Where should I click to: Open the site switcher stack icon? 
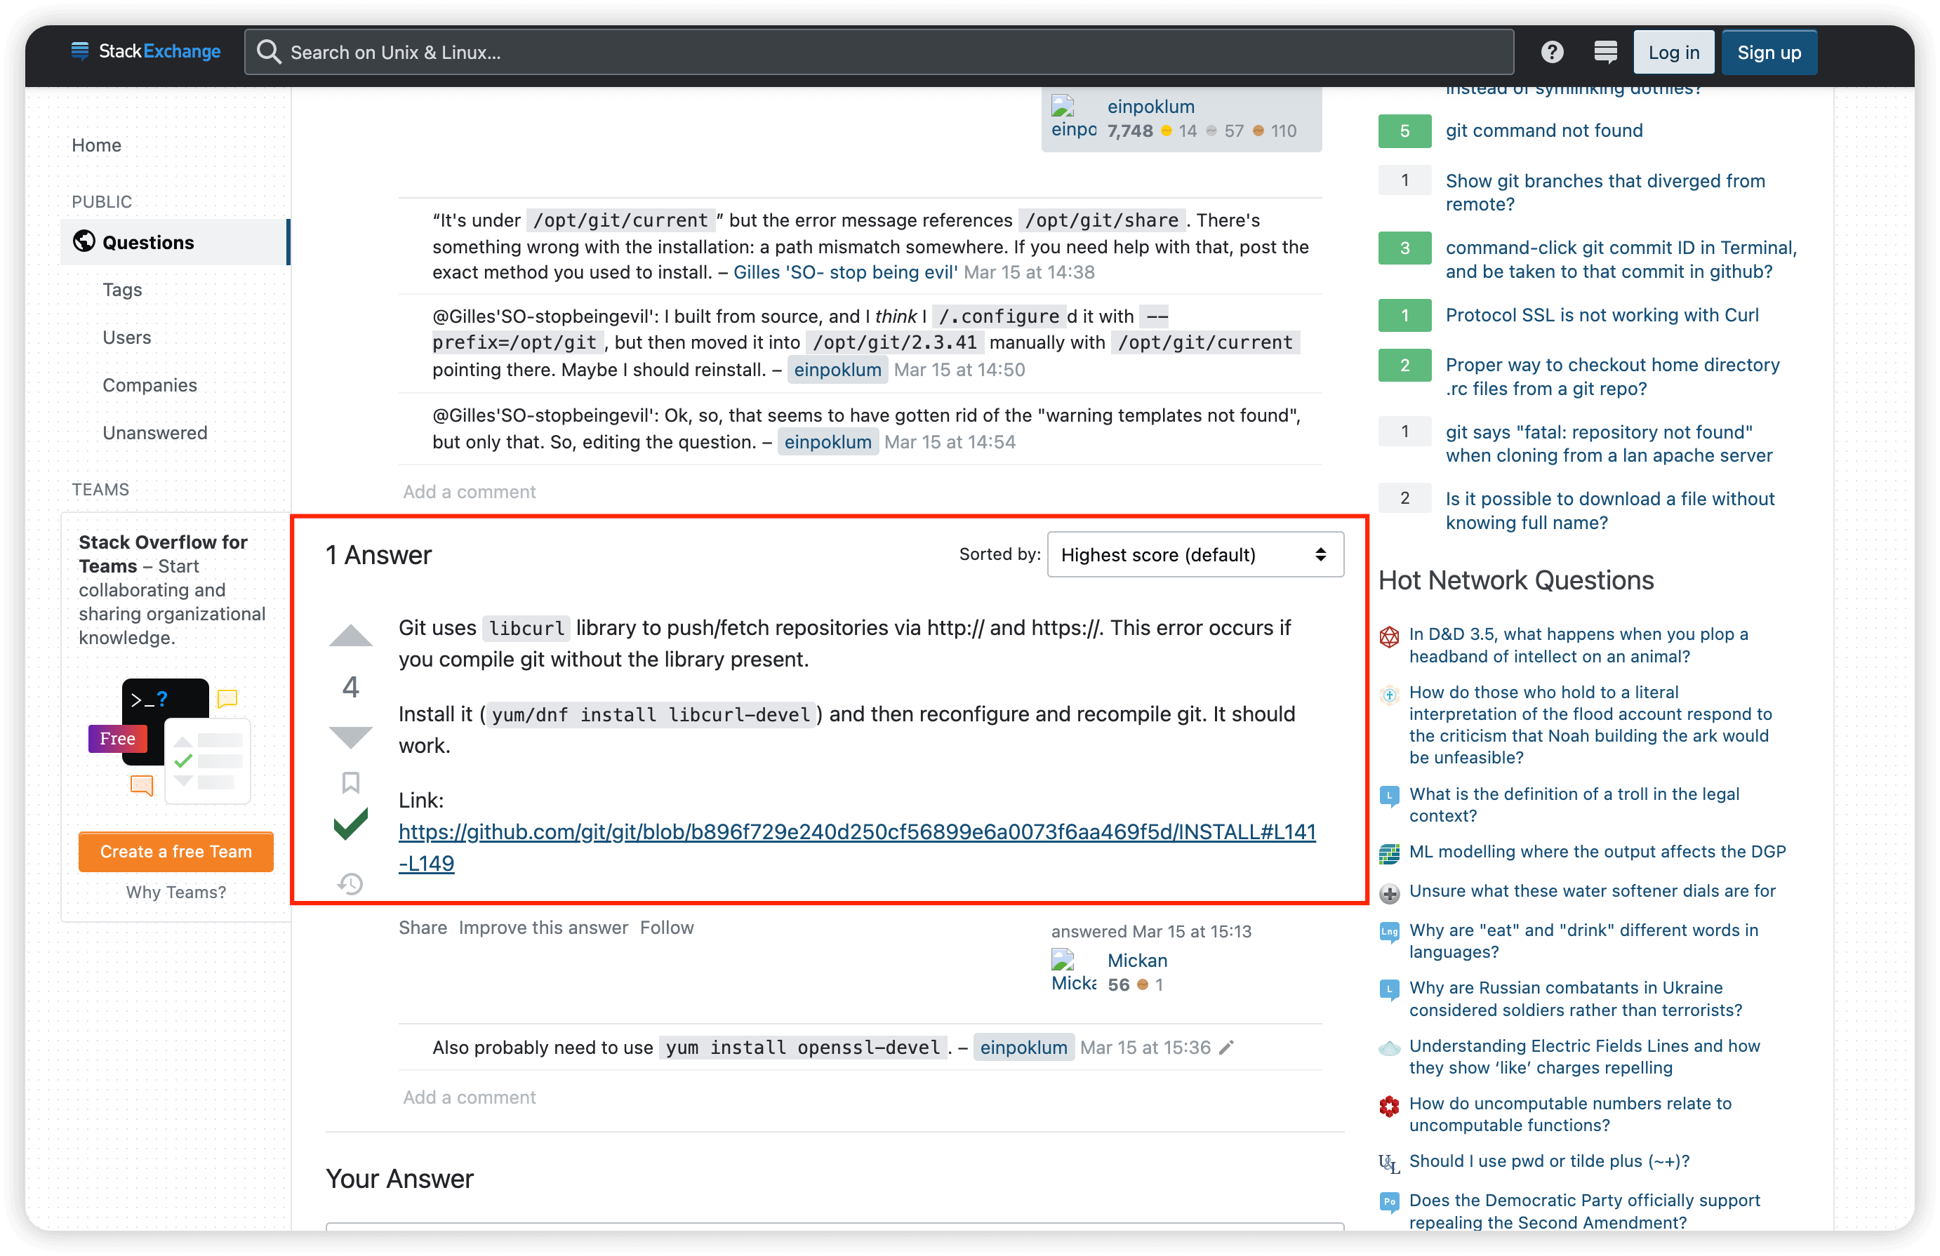(1605, 52)
